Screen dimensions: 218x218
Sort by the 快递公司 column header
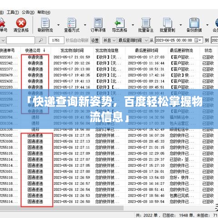click(35, 50)
